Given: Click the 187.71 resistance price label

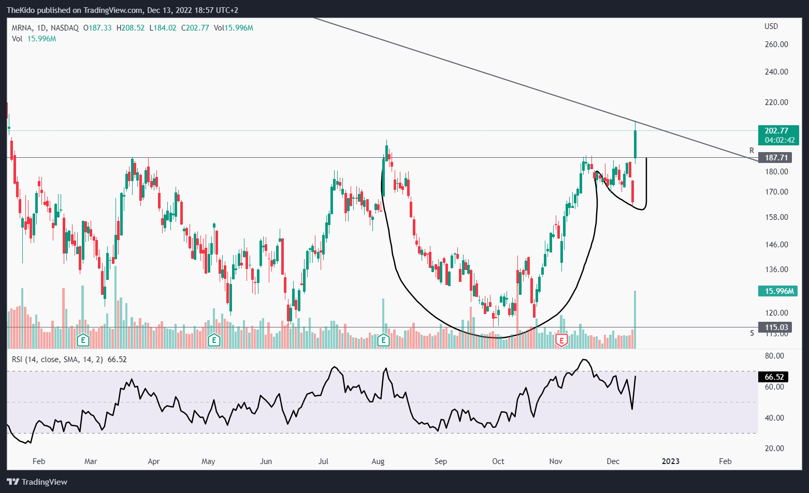Looking at the screenshot, I should [775, 158].
